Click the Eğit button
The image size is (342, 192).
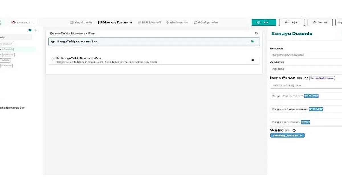[292, 22]
